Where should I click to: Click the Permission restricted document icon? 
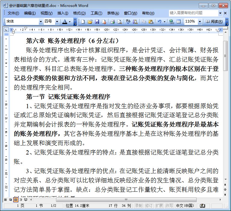[104, 22]
